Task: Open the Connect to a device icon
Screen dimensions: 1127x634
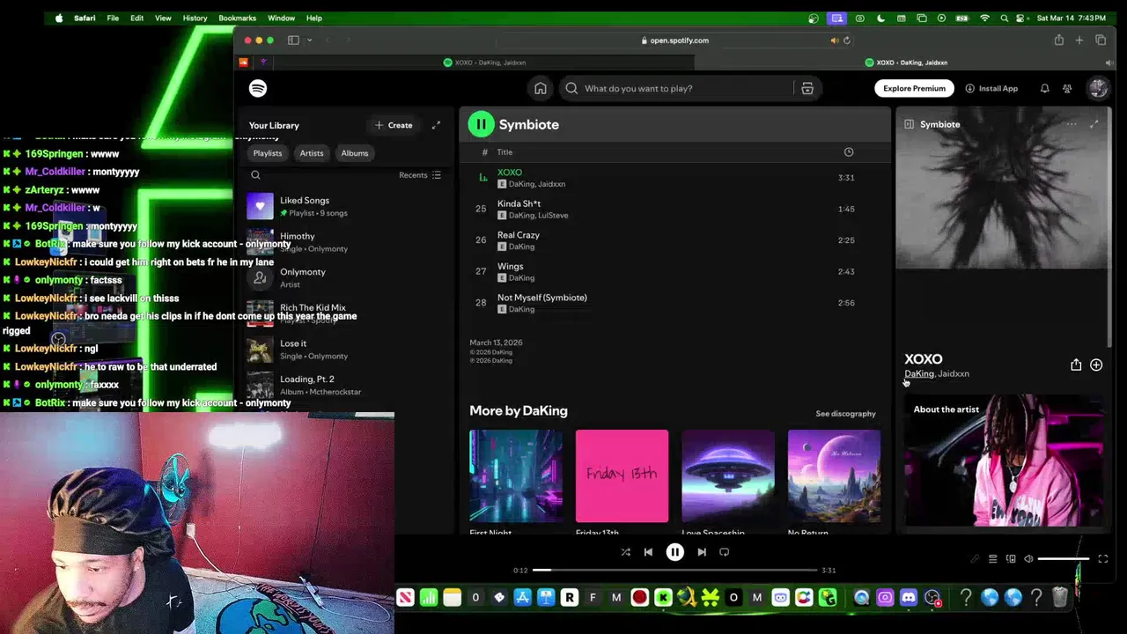Action: (x=1011, y=559)
